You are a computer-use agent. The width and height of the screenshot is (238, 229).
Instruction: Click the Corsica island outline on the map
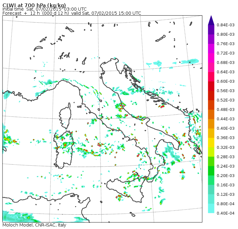pyautogui.click(x=65, y=116)
